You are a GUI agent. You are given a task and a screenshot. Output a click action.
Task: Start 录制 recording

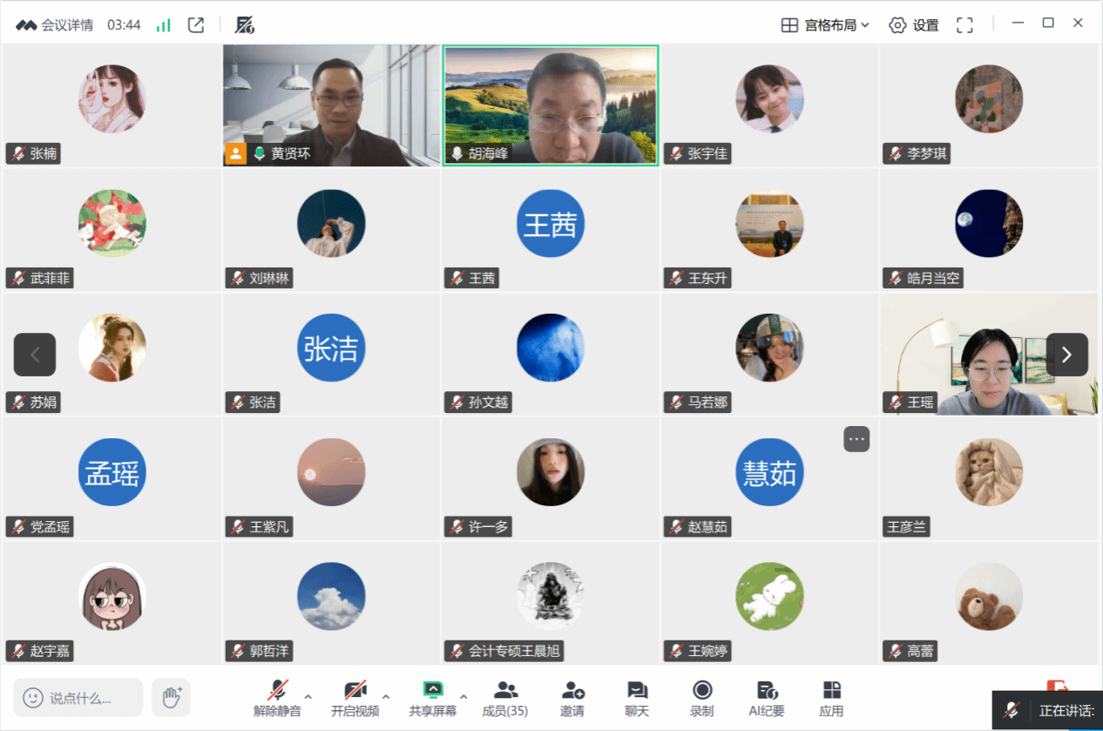point(701,698)
